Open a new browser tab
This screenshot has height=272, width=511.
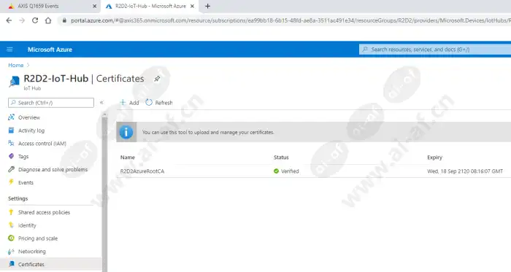[207, 6]
